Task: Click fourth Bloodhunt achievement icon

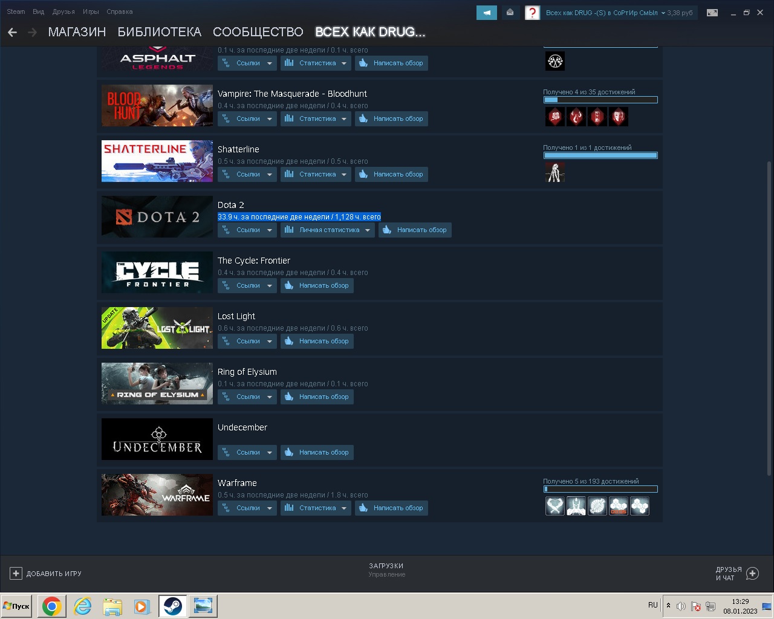Action: [x=619, y=117]
